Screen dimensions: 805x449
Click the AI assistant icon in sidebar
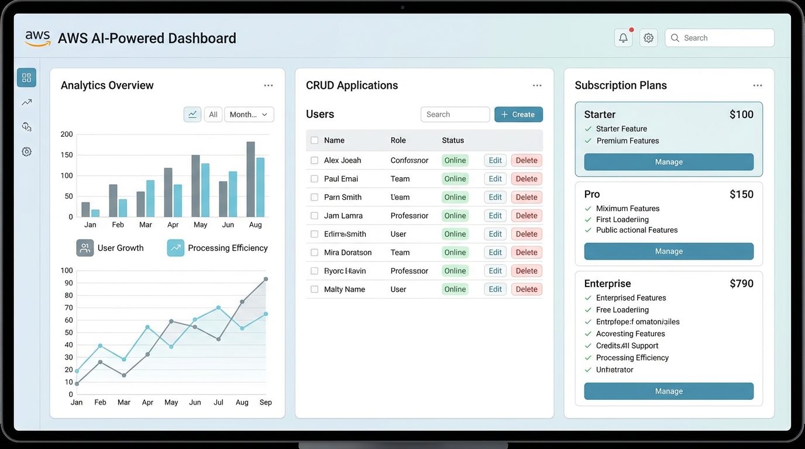click(26, 126)
